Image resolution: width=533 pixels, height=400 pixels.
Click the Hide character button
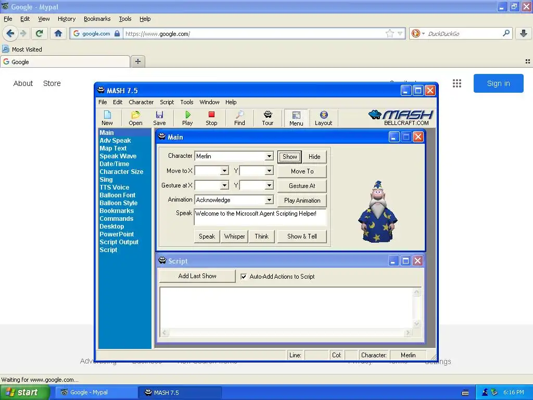(x=314, y=157)
